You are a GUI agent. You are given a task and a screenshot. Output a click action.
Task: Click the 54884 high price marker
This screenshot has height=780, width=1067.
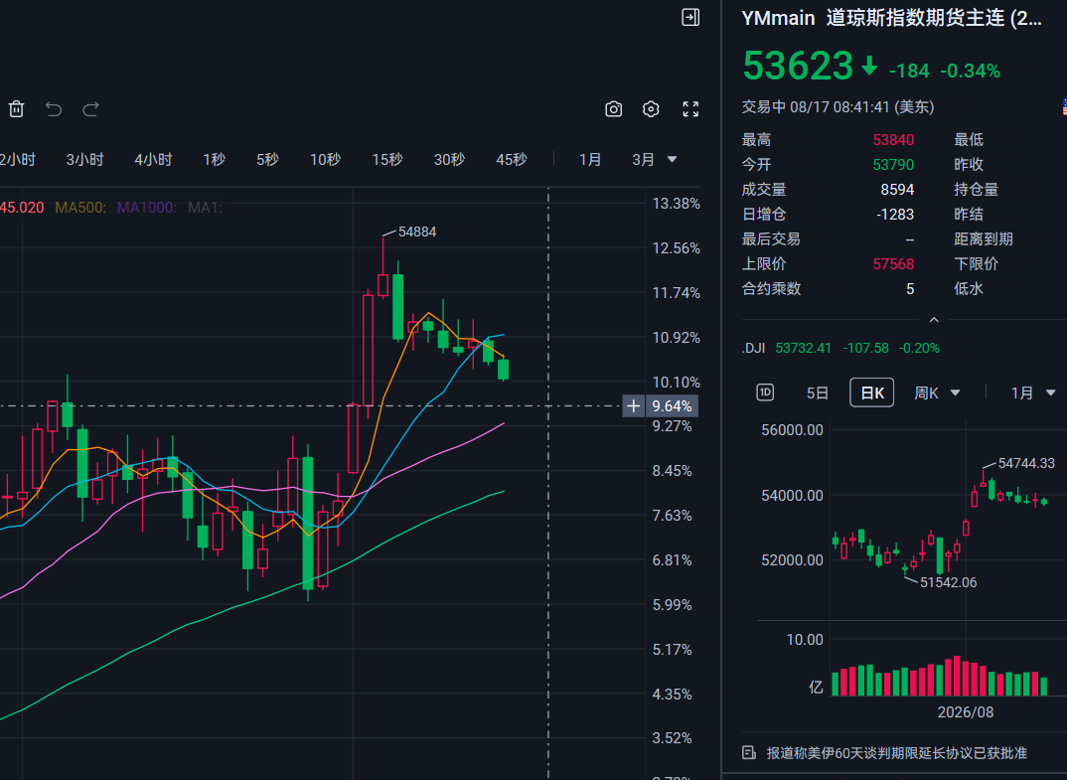click(x=417, y=232)
